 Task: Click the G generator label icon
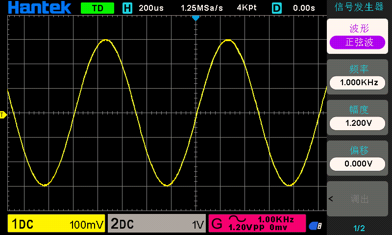tap(216, 225)
